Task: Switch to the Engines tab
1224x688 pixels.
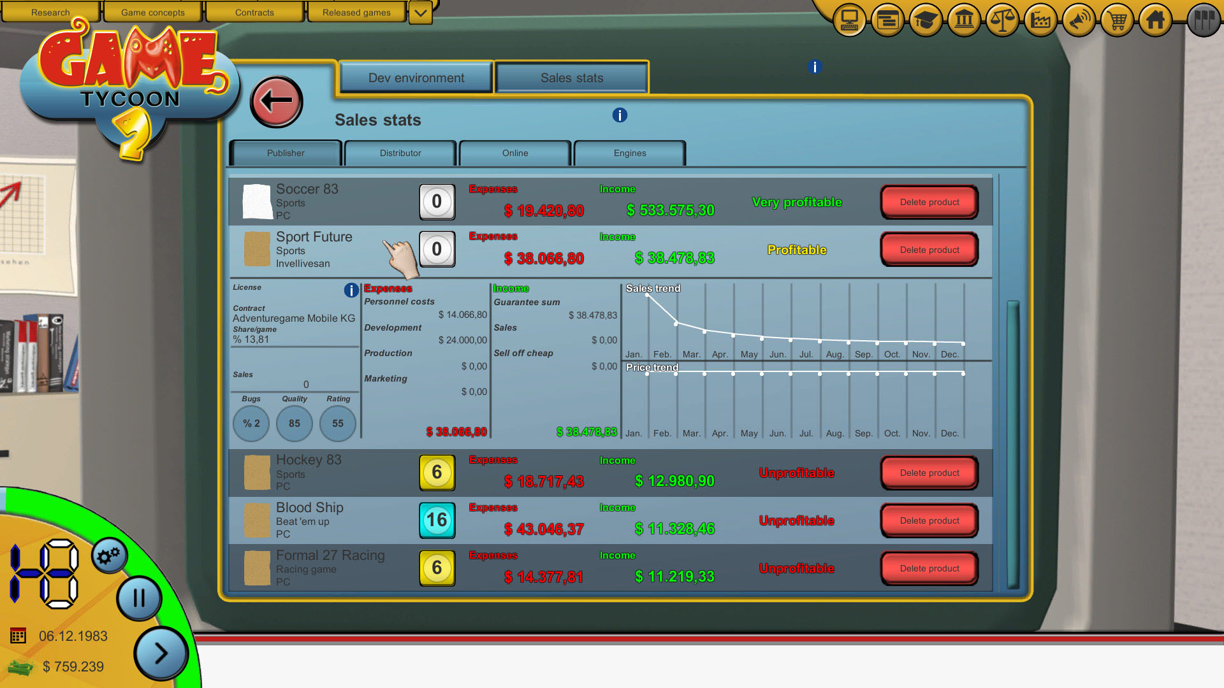Action: [629, 153]
